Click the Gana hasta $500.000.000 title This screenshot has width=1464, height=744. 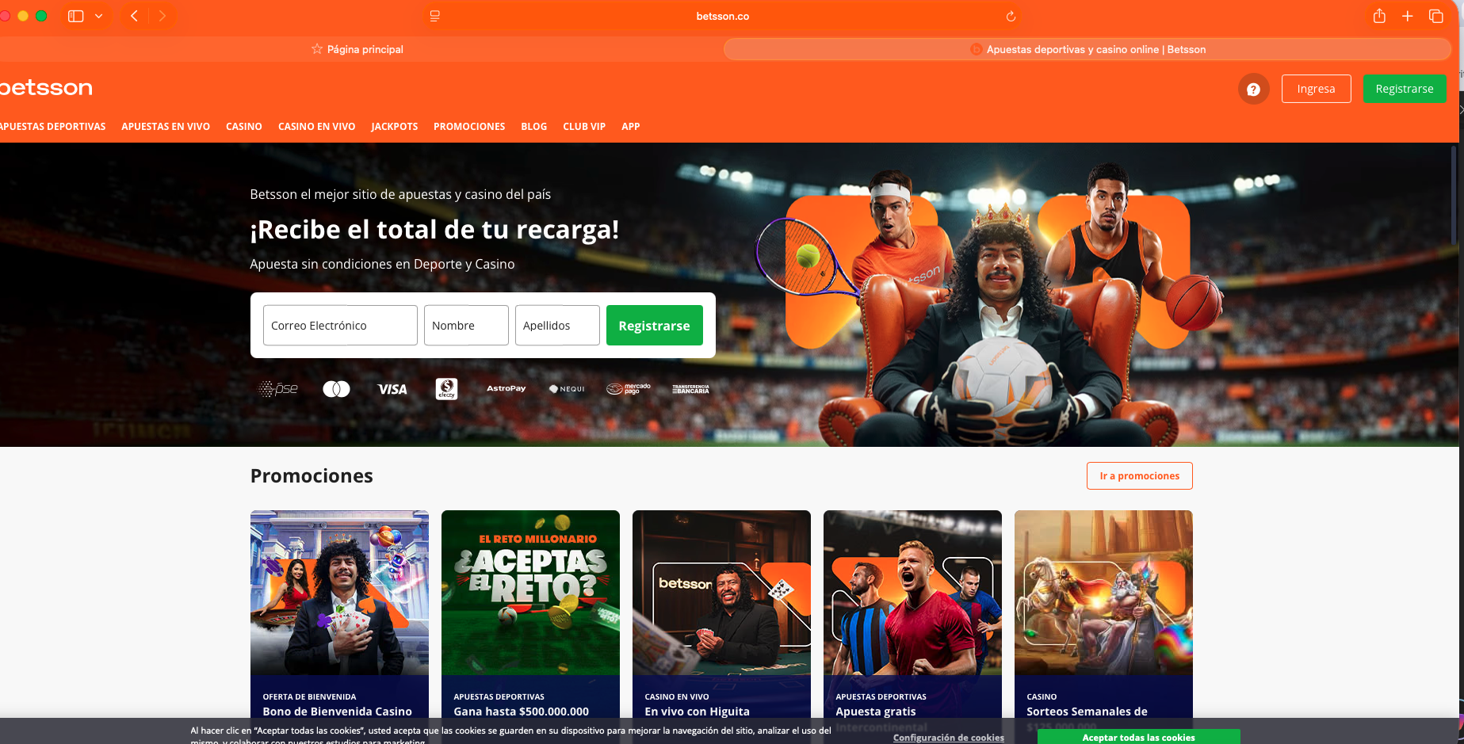point(522,712)
